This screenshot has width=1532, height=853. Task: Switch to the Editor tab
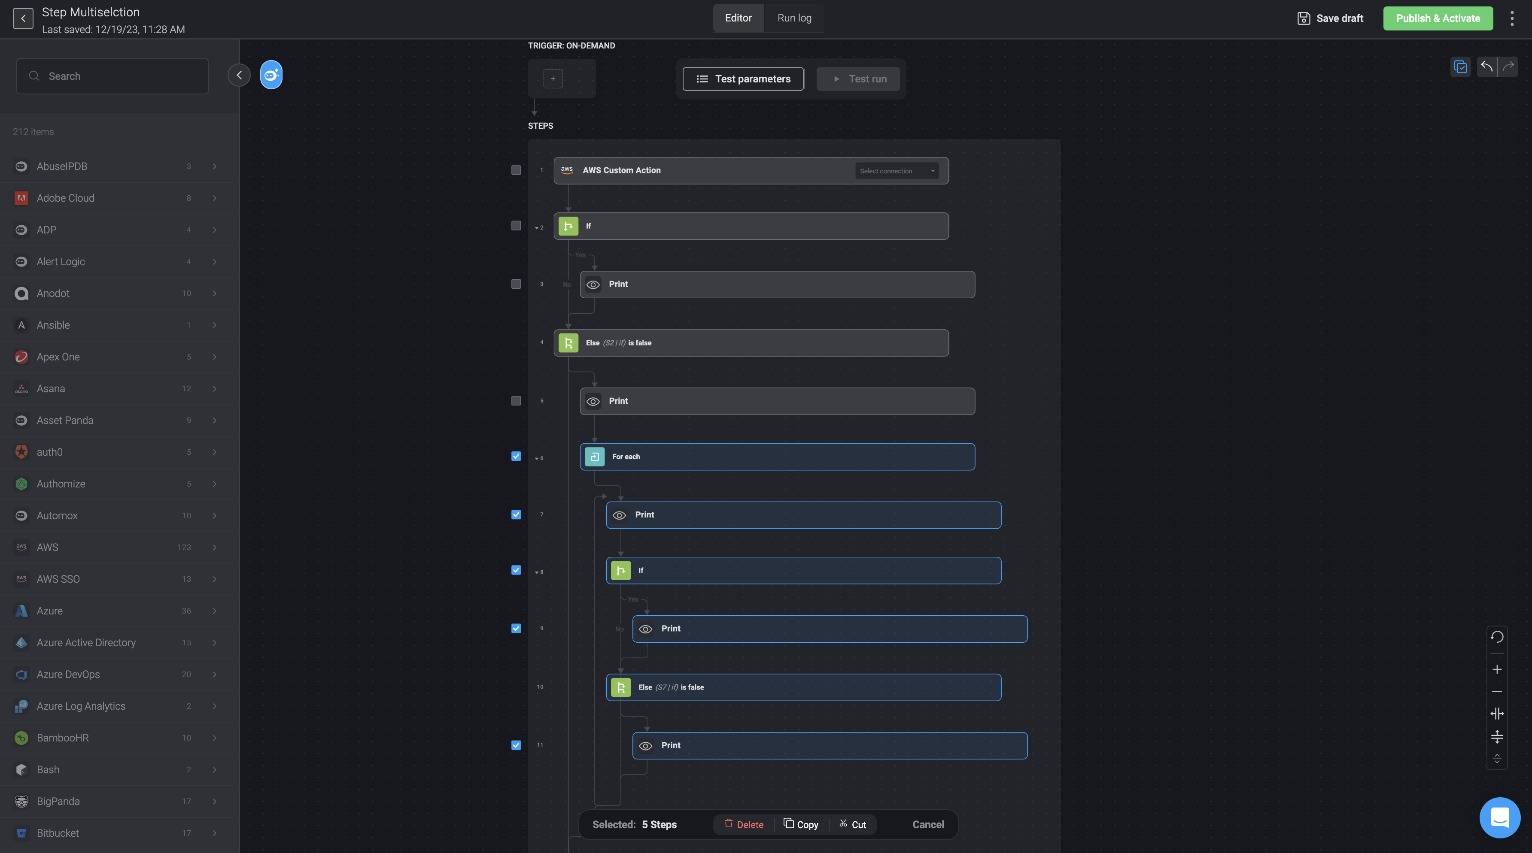click(x=738, y=18)
